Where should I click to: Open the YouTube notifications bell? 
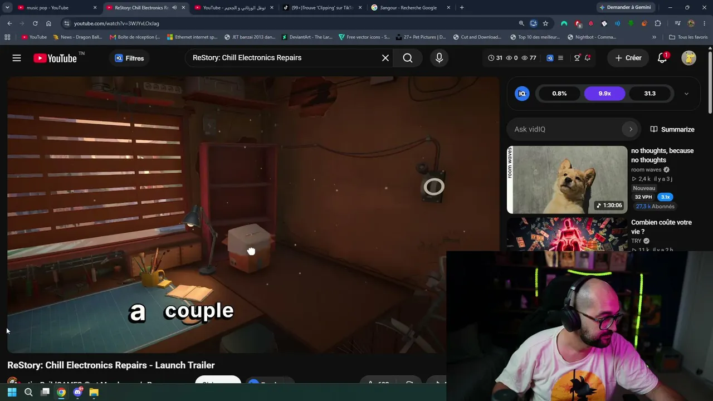click(x=662, y=58)
